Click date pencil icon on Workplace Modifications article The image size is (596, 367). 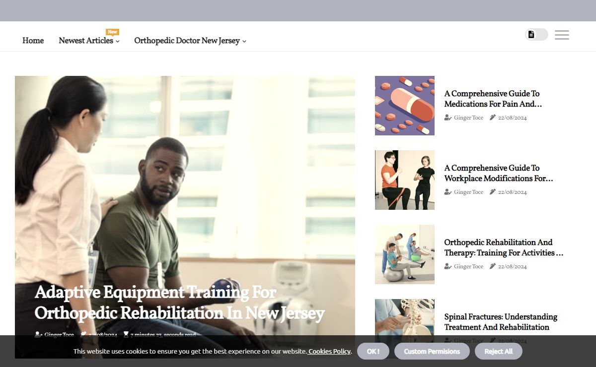493,192
